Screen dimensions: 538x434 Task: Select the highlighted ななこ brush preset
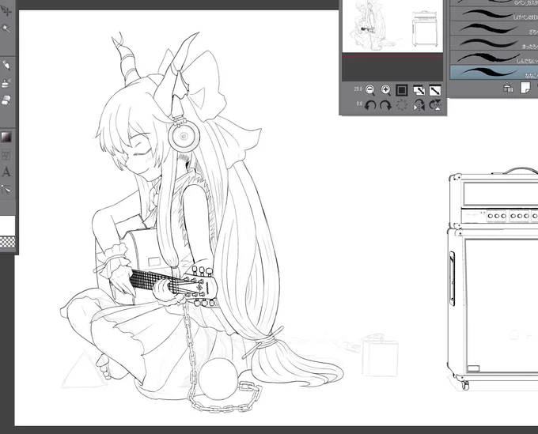(494, 73)
